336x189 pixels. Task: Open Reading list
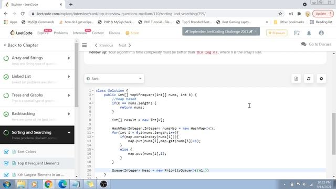pos(321,22)
